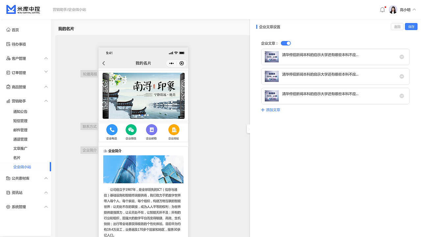The width and height of the screenshot is (421, 237).
Task: Tap the 企业电话 phone icon
Action: click(x=112, y=130)
